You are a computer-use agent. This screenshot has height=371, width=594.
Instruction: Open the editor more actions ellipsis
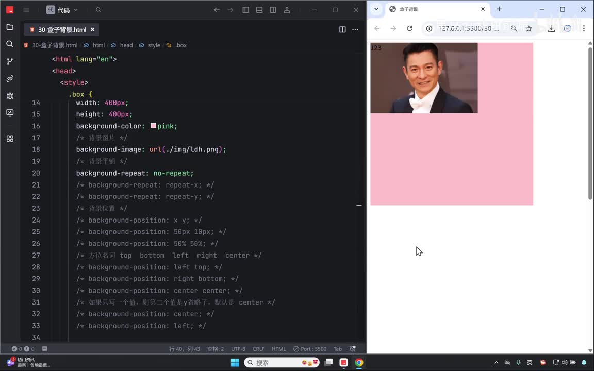(355, 29)
